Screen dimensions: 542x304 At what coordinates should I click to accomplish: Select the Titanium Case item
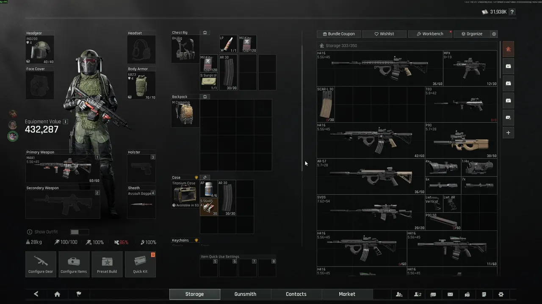pos(185,194)
